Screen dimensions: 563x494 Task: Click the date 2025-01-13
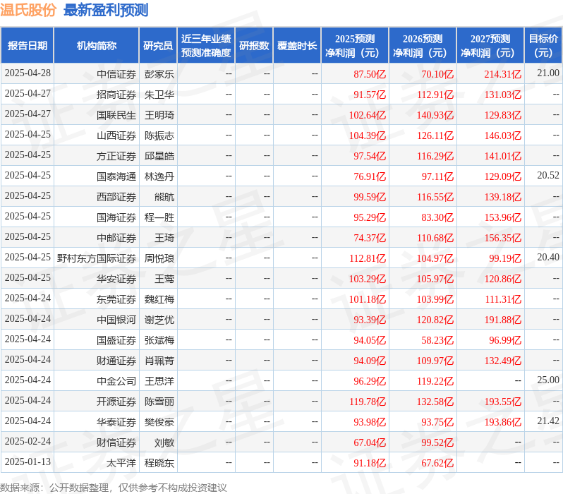[28, 462]
